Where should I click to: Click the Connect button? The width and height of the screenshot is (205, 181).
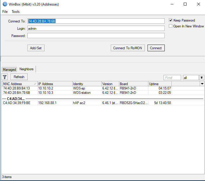156,48
